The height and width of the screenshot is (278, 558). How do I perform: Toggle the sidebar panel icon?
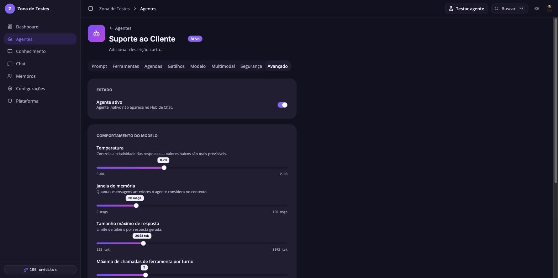[90, 9]
